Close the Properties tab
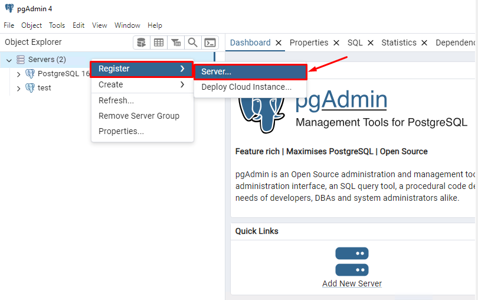 (336, 43)
